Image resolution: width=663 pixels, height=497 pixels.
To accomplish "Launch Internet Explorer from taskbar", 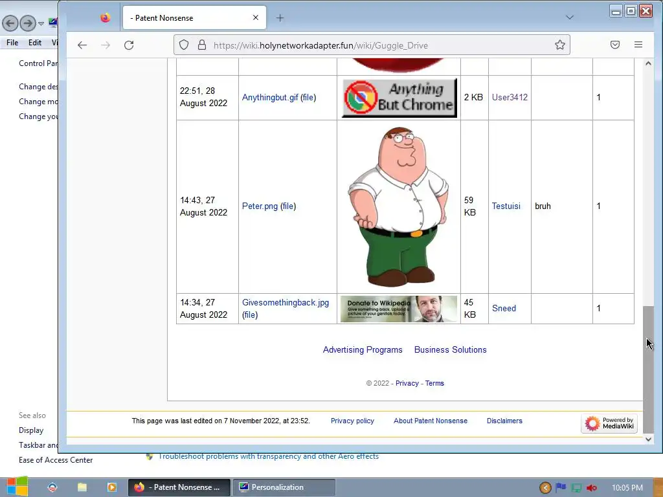I will coord(52,487).
